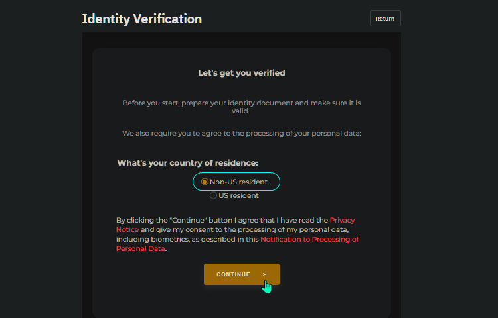Open the Privacy Notice link

click(x=235, y=225)
